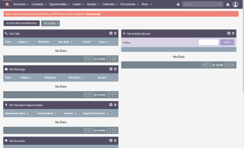Open the Email Settings link

[x=93, y=14]
